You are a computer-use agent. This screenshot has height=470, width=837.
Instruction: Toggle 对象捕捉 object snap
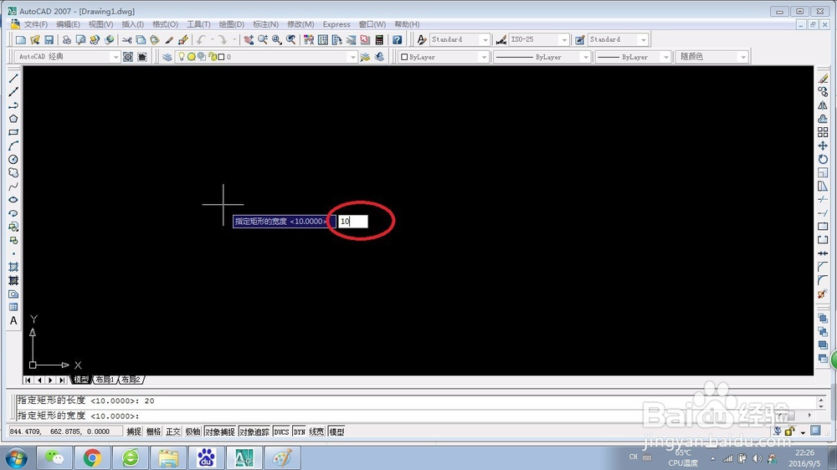coord(219,432)
